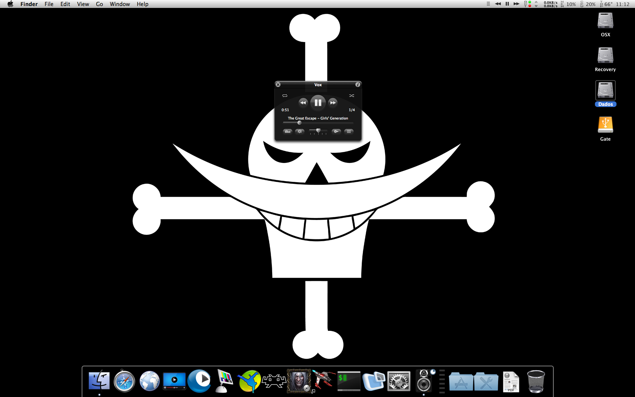Screen dimensions: 635x397
Task: Click the Vox output device button
Action: coord(336,132)
